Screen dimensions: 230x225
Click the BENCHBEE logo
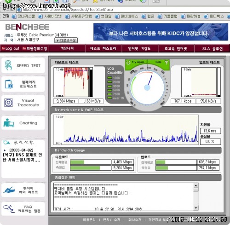27,27
